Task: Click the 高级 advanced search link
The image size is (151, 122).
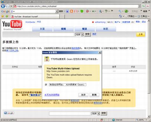Action: pyautogui.click(x=94, y=34)
